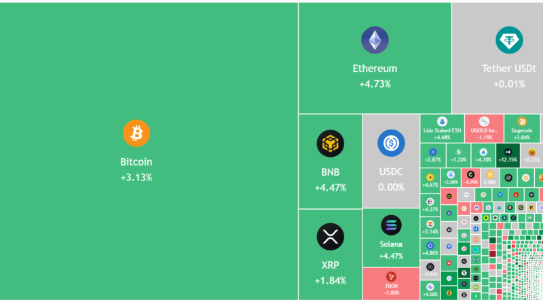Click the Bitcoin logo icon

pyautogui.click(x=136, y=133)
